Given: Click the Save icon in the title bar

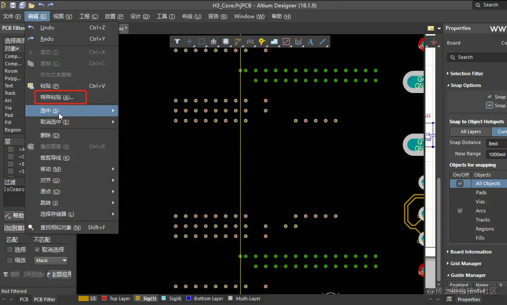Looking at the screenshot, I should (x=13, y=5).
